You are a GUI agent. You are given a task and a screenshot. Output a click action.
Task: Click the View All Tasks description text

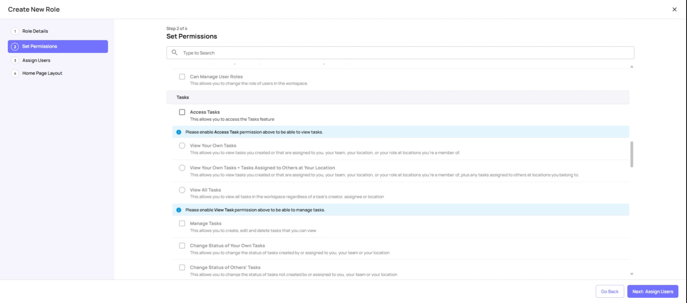(x=287, y=197)
